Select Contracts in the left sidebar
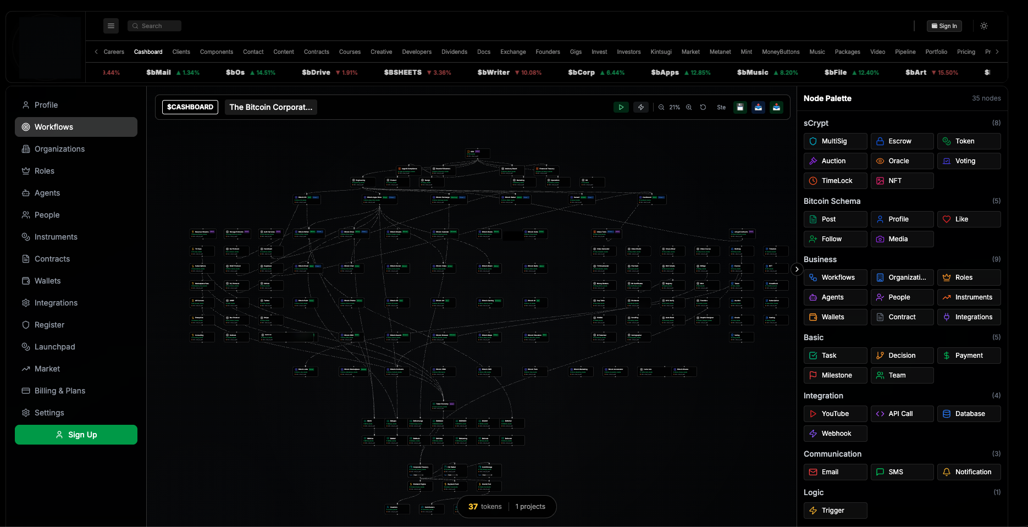1028x527 pixels. 52,259
